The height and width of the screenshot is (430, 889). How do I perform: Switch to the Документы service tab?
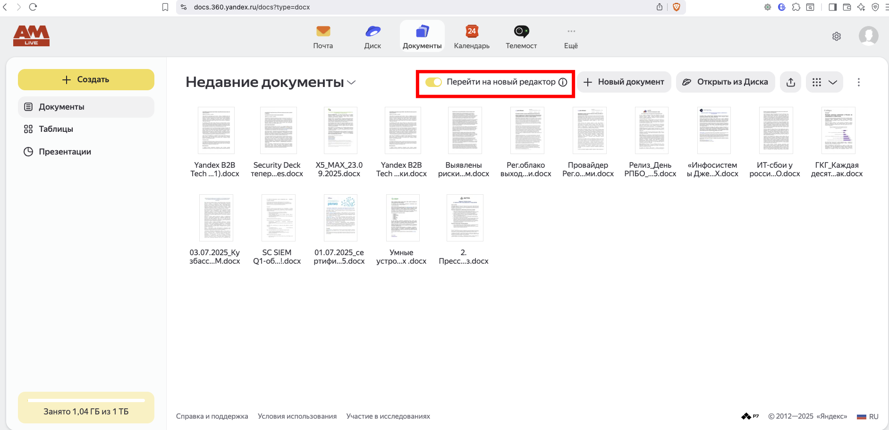pyautogui.click(x=422, y=36)
